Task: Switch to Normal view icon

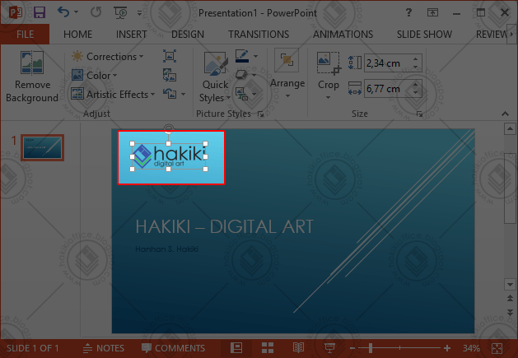Action: [236, 348]
